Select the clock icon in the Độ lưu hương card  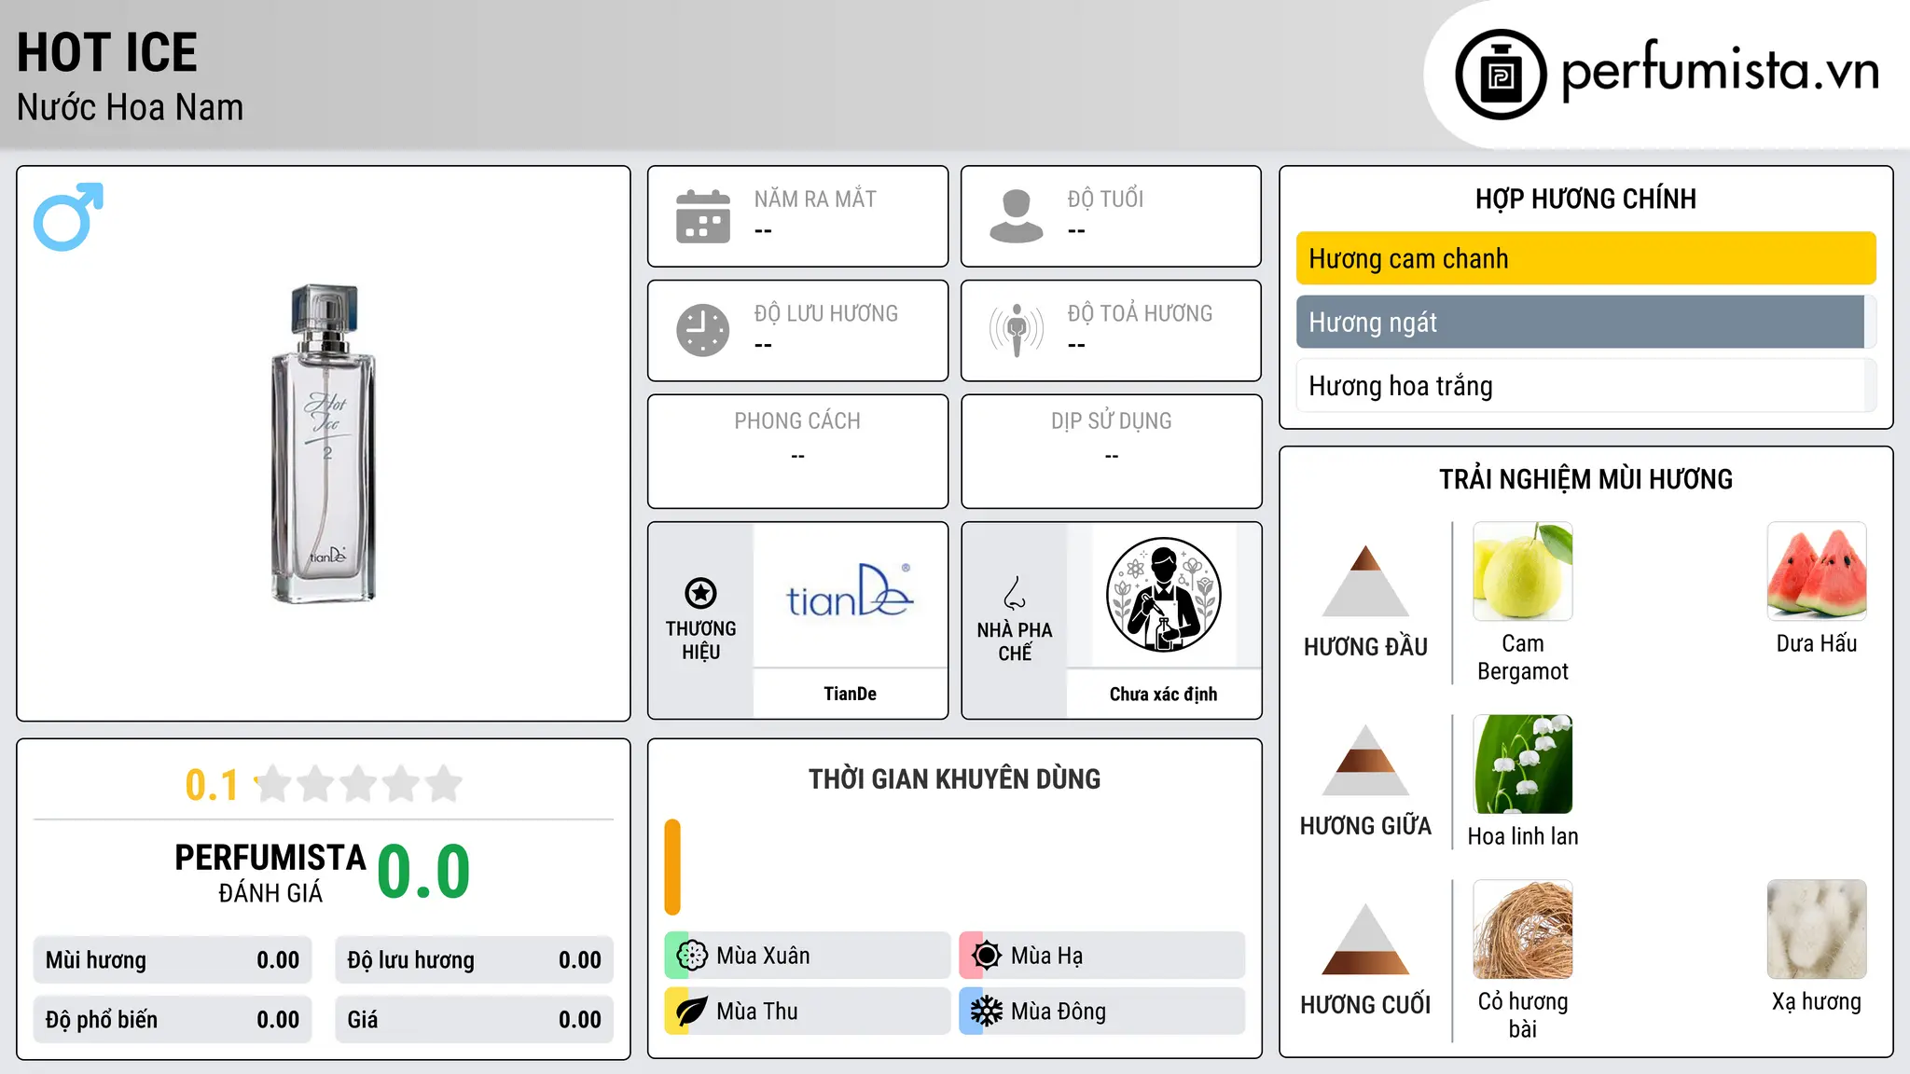[x=703, y=330]
